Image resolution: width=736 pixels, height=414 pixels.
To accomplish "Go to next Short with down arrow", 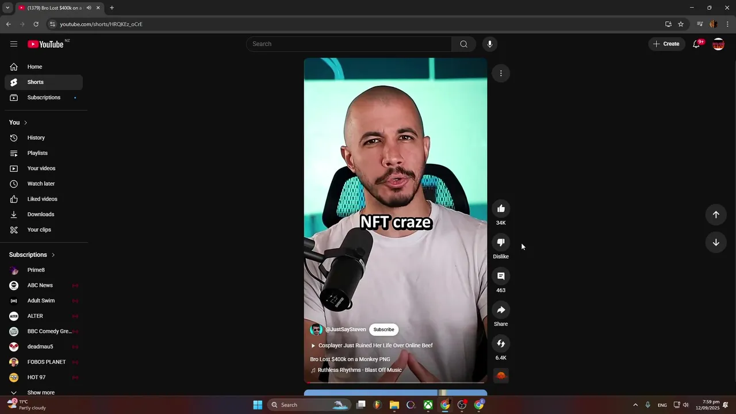I will [x=716, y=243].
